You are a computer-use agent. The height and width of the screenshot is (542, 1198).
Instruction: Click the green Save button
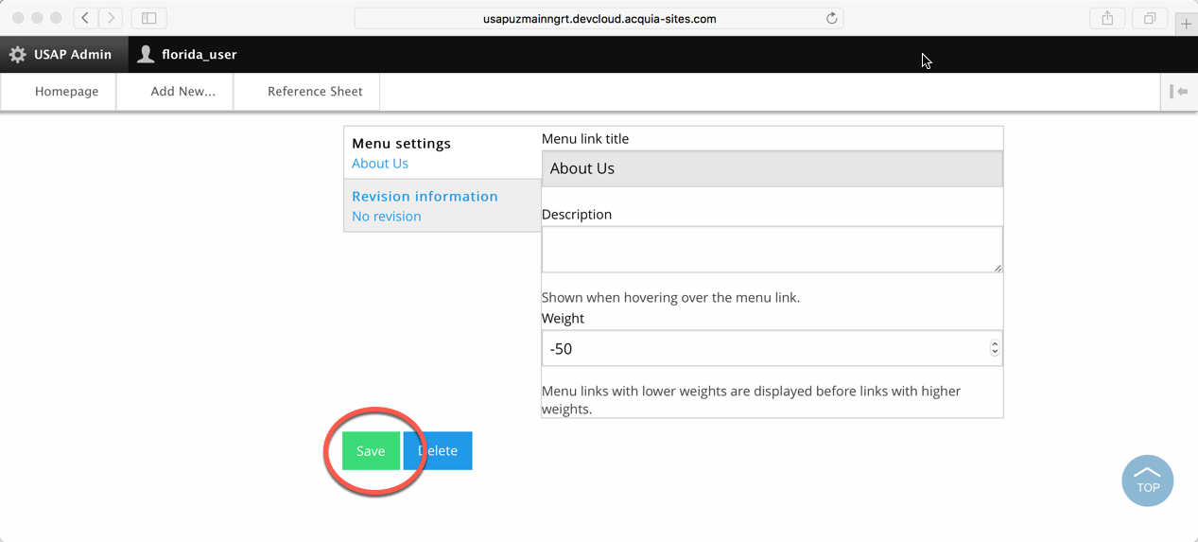[x=371, y=451]
